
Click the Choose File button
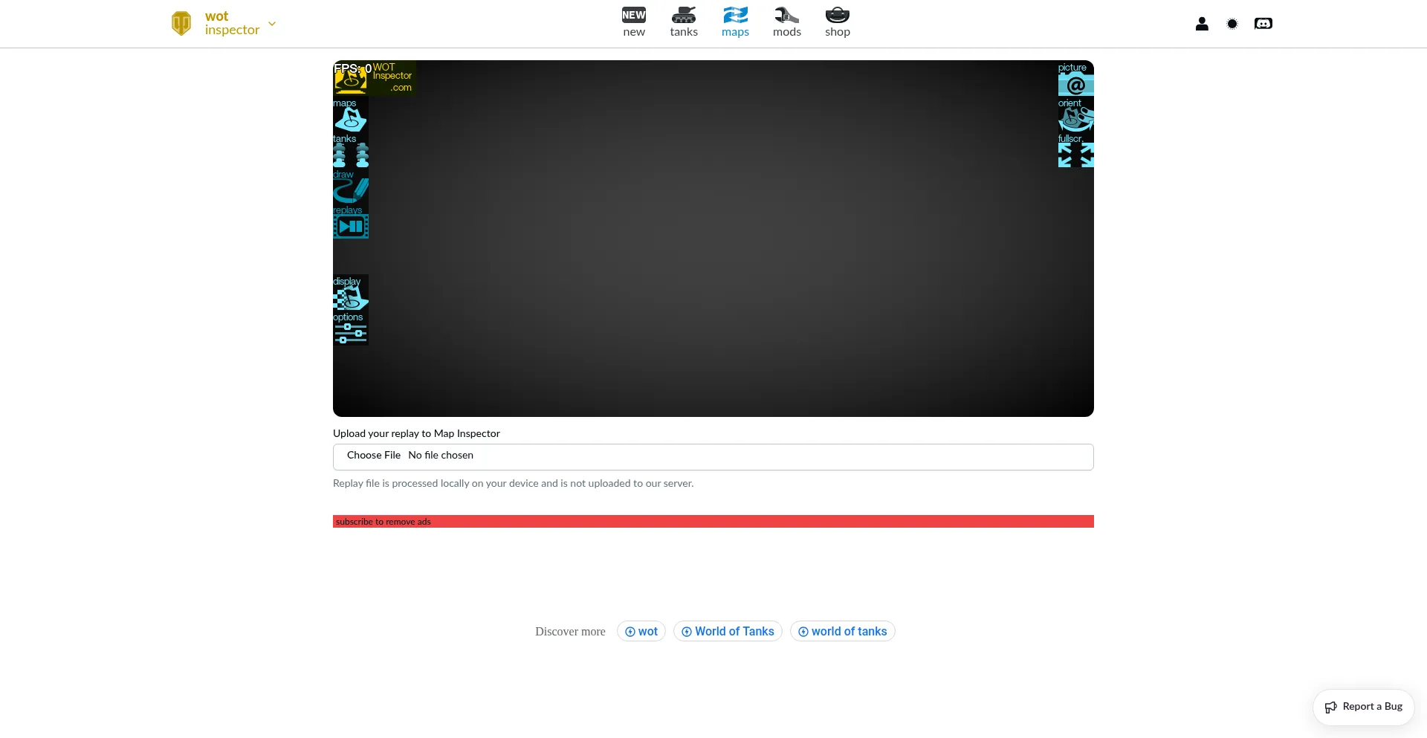click(373, 456)
